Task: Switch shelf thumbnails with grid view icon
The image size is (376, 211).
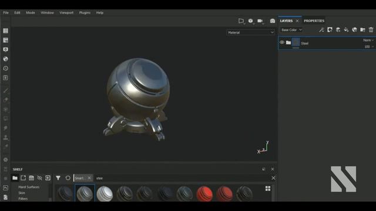Action: [268, 189]
